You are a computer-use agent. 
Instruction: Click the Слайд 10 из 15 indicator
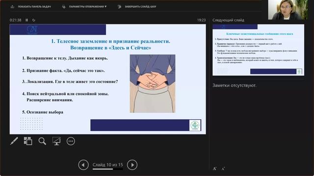[x=108, y=165]
